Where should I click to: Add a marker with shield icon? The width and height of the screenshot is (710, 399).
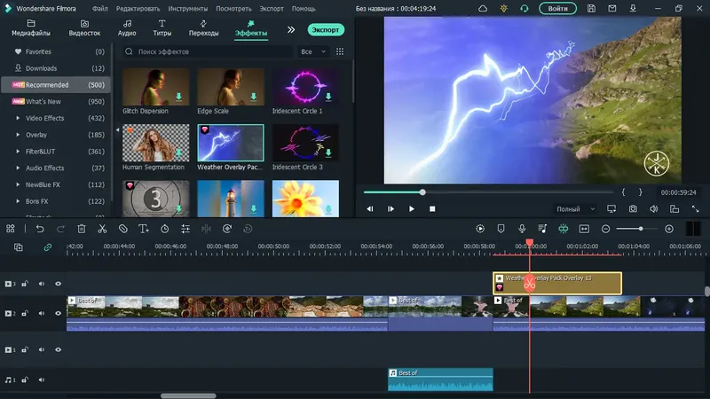[501, 229]
